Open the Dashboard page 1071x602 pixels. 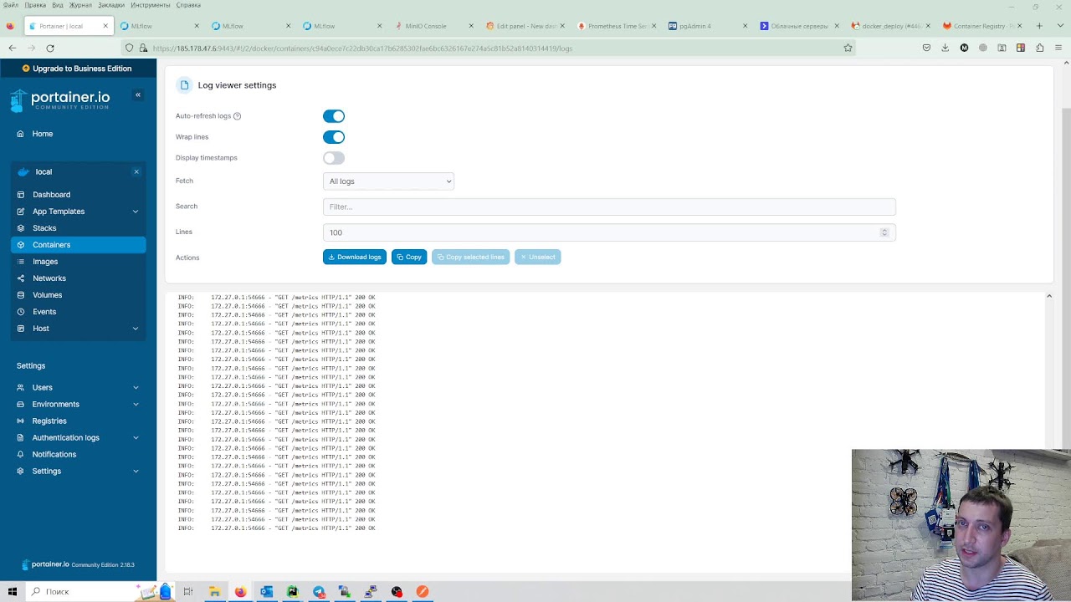pos(78,195)
